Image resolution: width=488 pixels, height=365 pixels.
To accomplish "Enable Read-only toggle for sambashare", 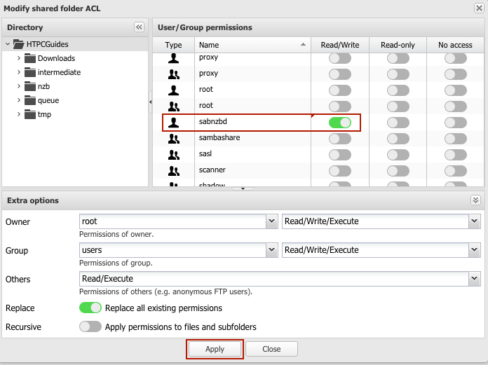I will [398, 139].
